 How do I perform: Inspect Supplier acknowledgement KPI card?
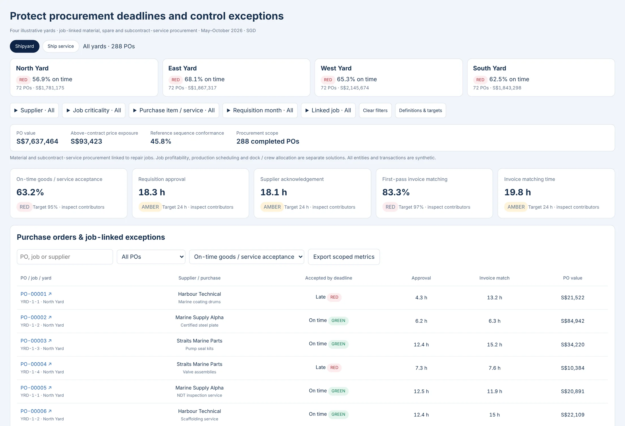pos(312,193)
